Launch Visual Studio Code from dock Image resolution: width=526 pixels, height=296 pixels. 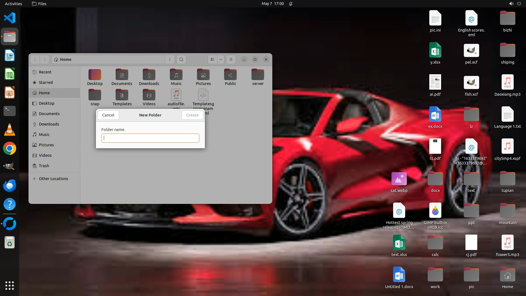pos(10,18)
